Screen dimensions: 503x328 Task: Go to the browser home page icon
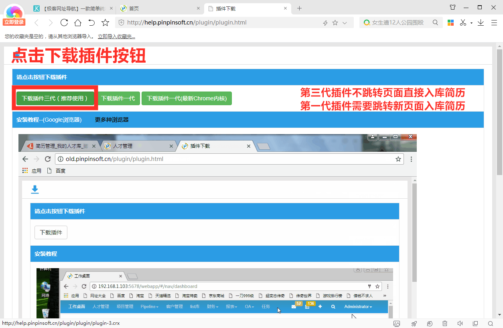coord(78,23)
